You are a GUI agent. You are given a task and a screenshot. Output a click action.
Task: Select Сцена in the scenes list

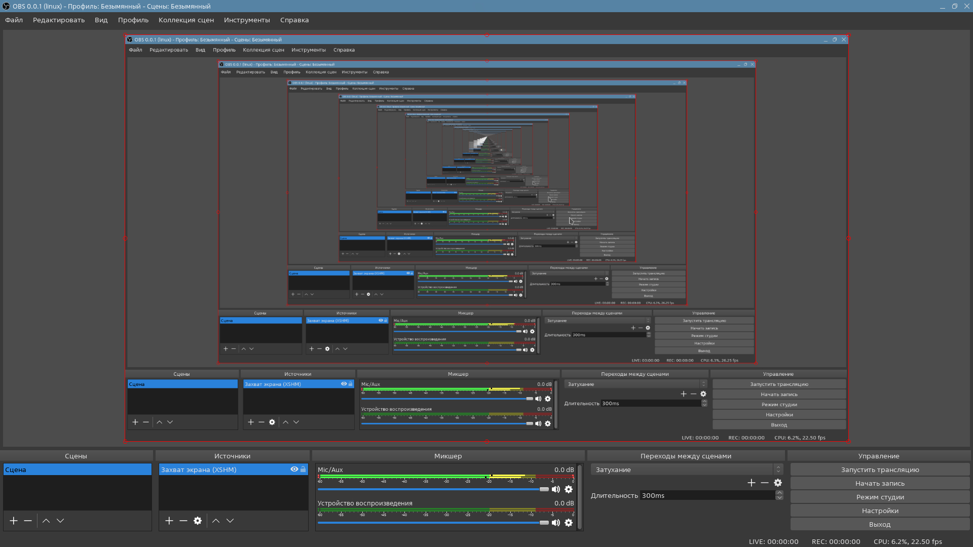point(78,470)
